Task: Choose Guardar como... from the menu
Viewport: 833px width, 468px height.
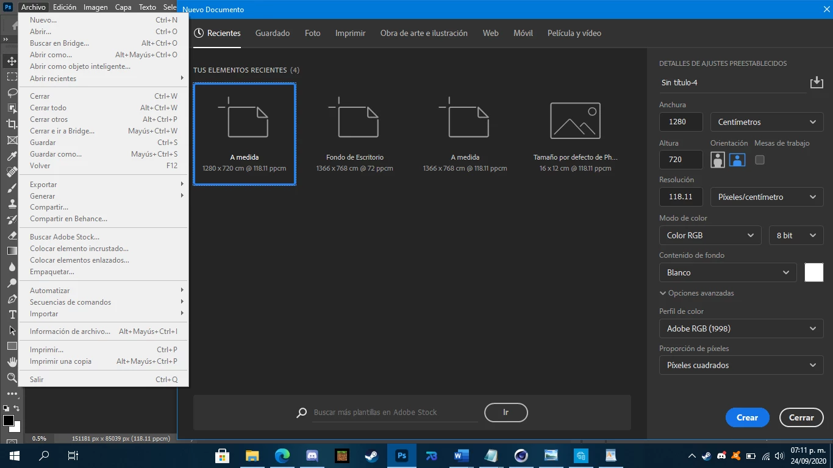Action: (104, 154)
